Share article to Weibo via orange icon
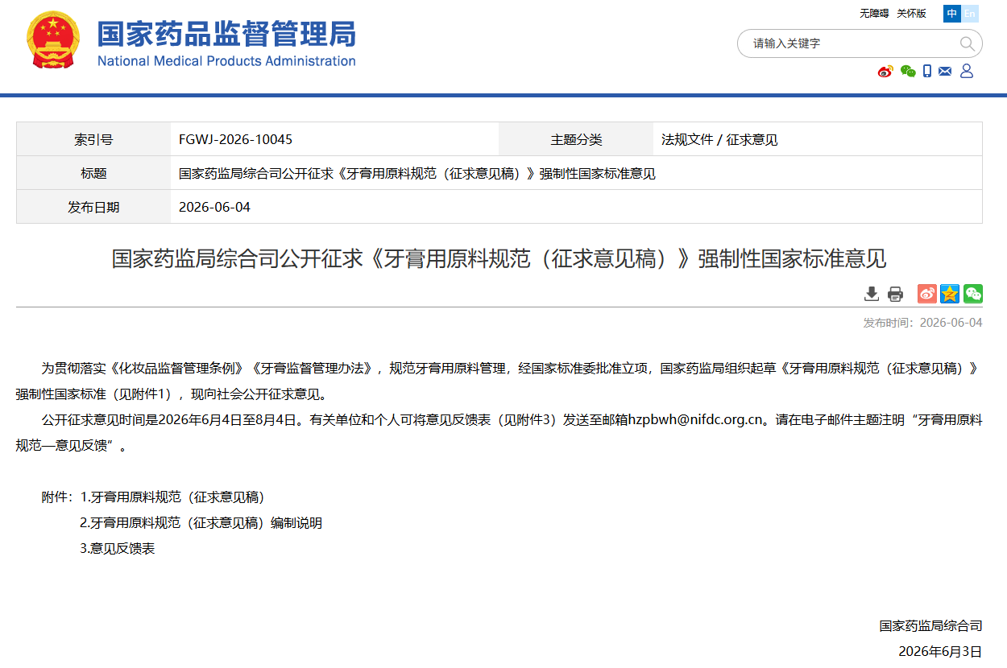The height and width of the screenshot is (668, 1007). [x=927, y=294]
